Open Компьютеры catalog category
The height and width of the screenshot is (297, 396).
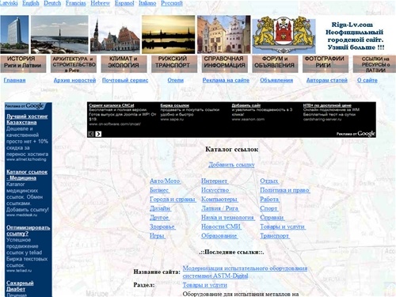tap(219, 200)
